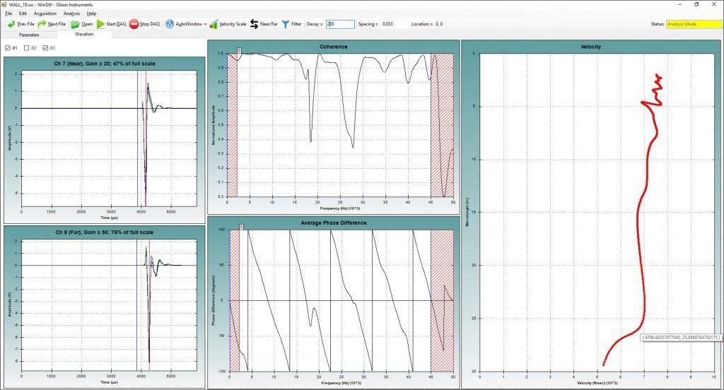Viewport: 724px width, 390px height.
Task: Open the File menu
Action: (8, 13)
